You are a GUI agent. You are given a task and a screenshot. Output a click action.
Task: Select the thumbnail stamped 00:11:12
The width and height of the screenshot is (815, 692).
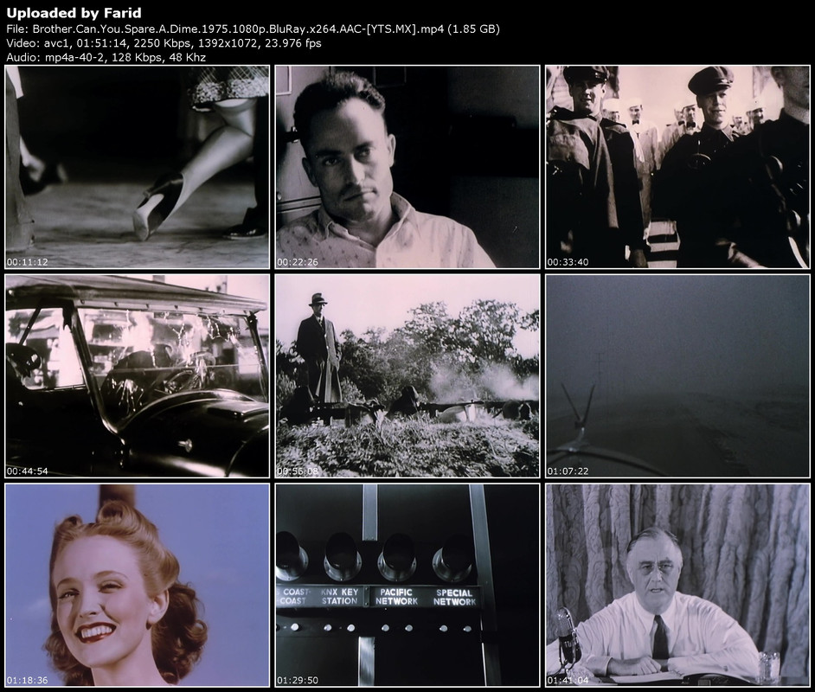138,167
